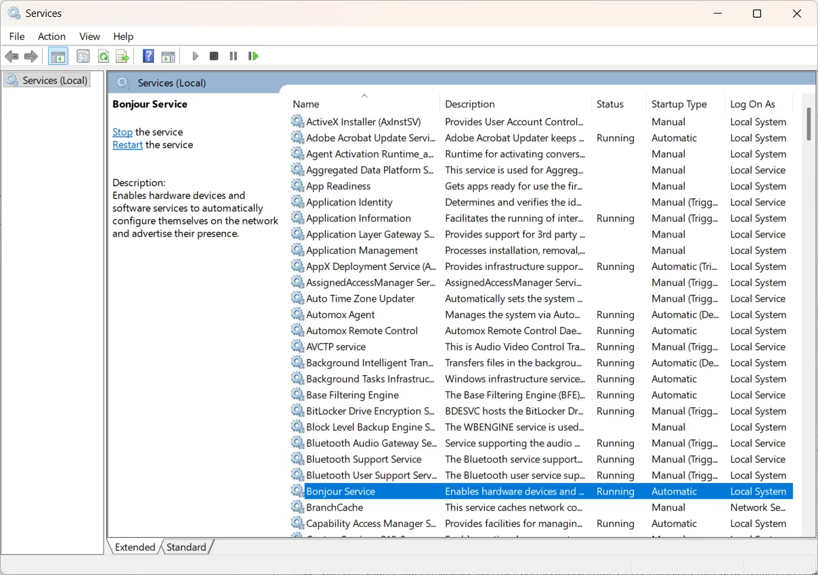Screen dimensions: 818x575
Task: Select Bluetooth User Support Service row
Action: pyautogui.click(x=542, y=475)
